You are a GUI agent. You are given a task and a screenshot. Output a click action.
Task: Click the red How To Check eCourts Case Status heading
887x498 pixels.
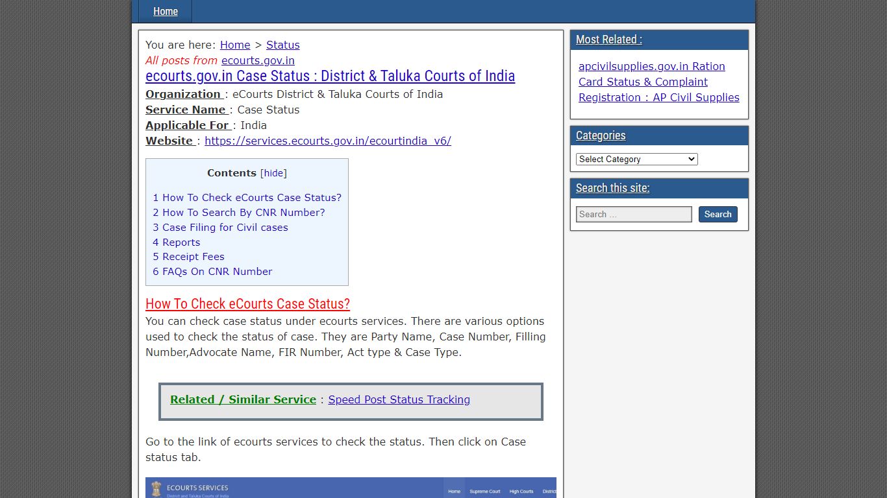(247, 304)
